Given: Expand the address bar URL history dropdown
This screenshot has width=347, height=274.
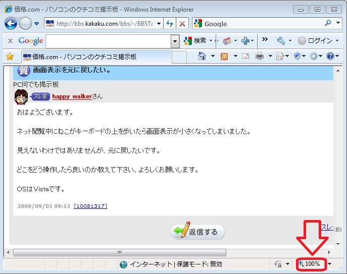Looking at the screenshot, I should 159,23.
